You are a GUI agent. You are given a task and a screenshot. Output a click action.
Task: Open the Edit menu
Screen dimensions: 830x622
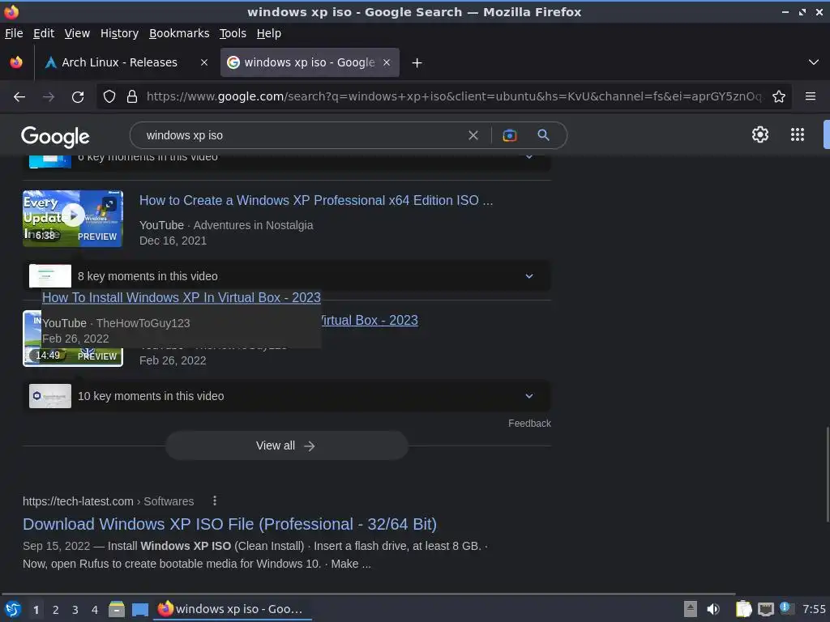point(44,33)
